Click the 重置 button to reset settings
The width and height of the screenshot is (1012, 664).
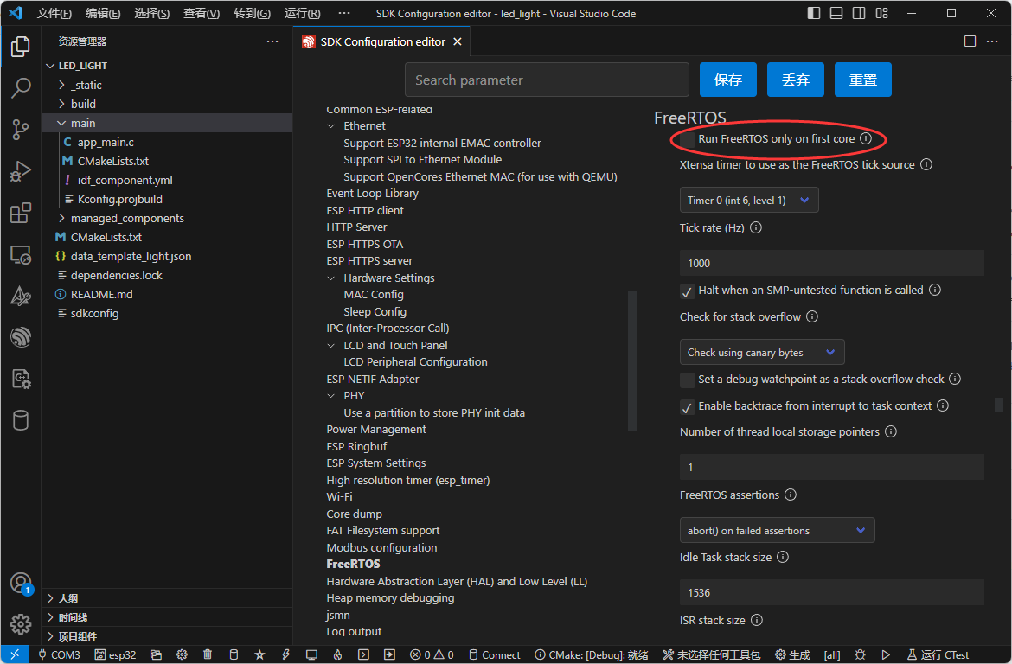point(862,79)
